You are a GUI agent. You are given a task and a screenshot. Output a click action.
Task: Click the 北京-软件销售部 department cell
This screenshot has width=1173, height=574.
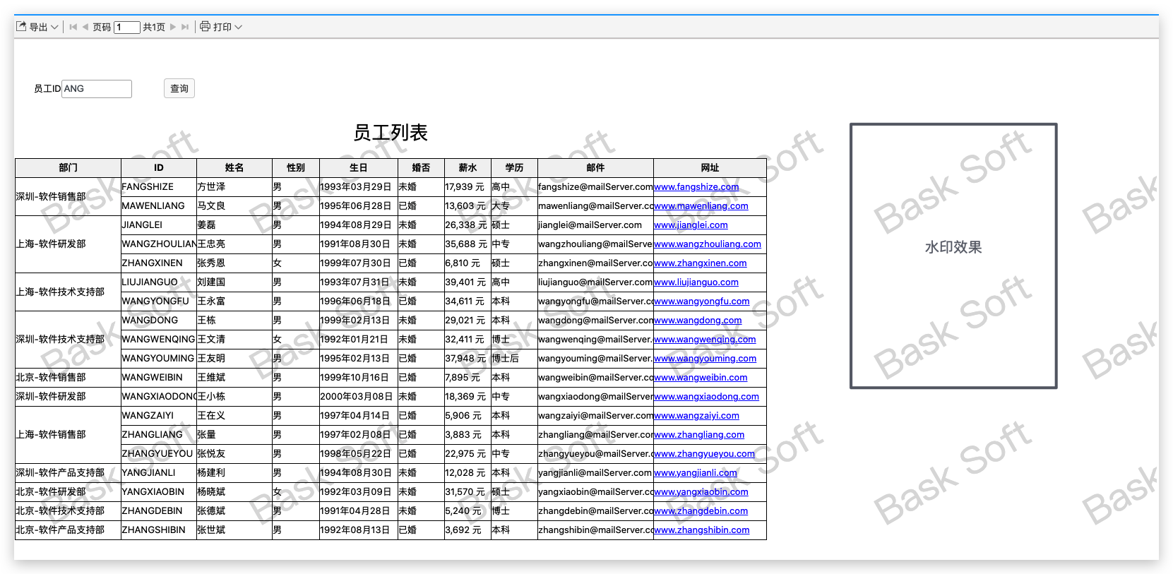pyautogui.click(x=69, y=378)
